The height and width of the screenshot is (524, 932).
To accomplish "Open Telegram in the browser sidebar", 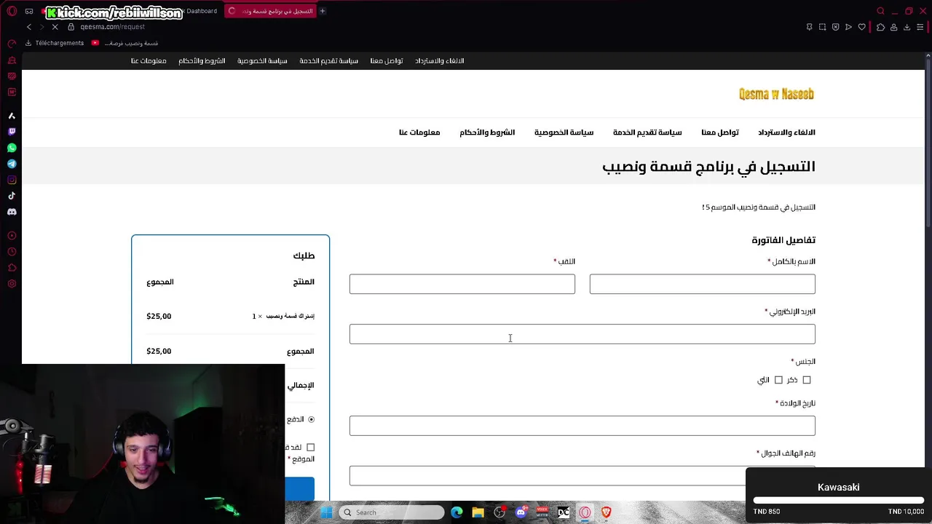I will point(12,164).
